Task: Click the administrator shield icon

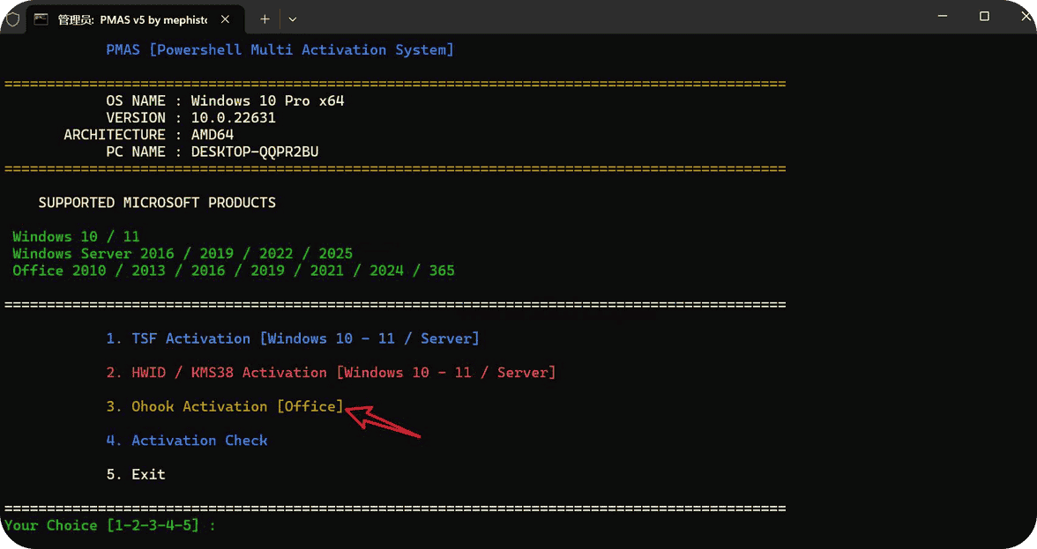Action: pos(12,19)
